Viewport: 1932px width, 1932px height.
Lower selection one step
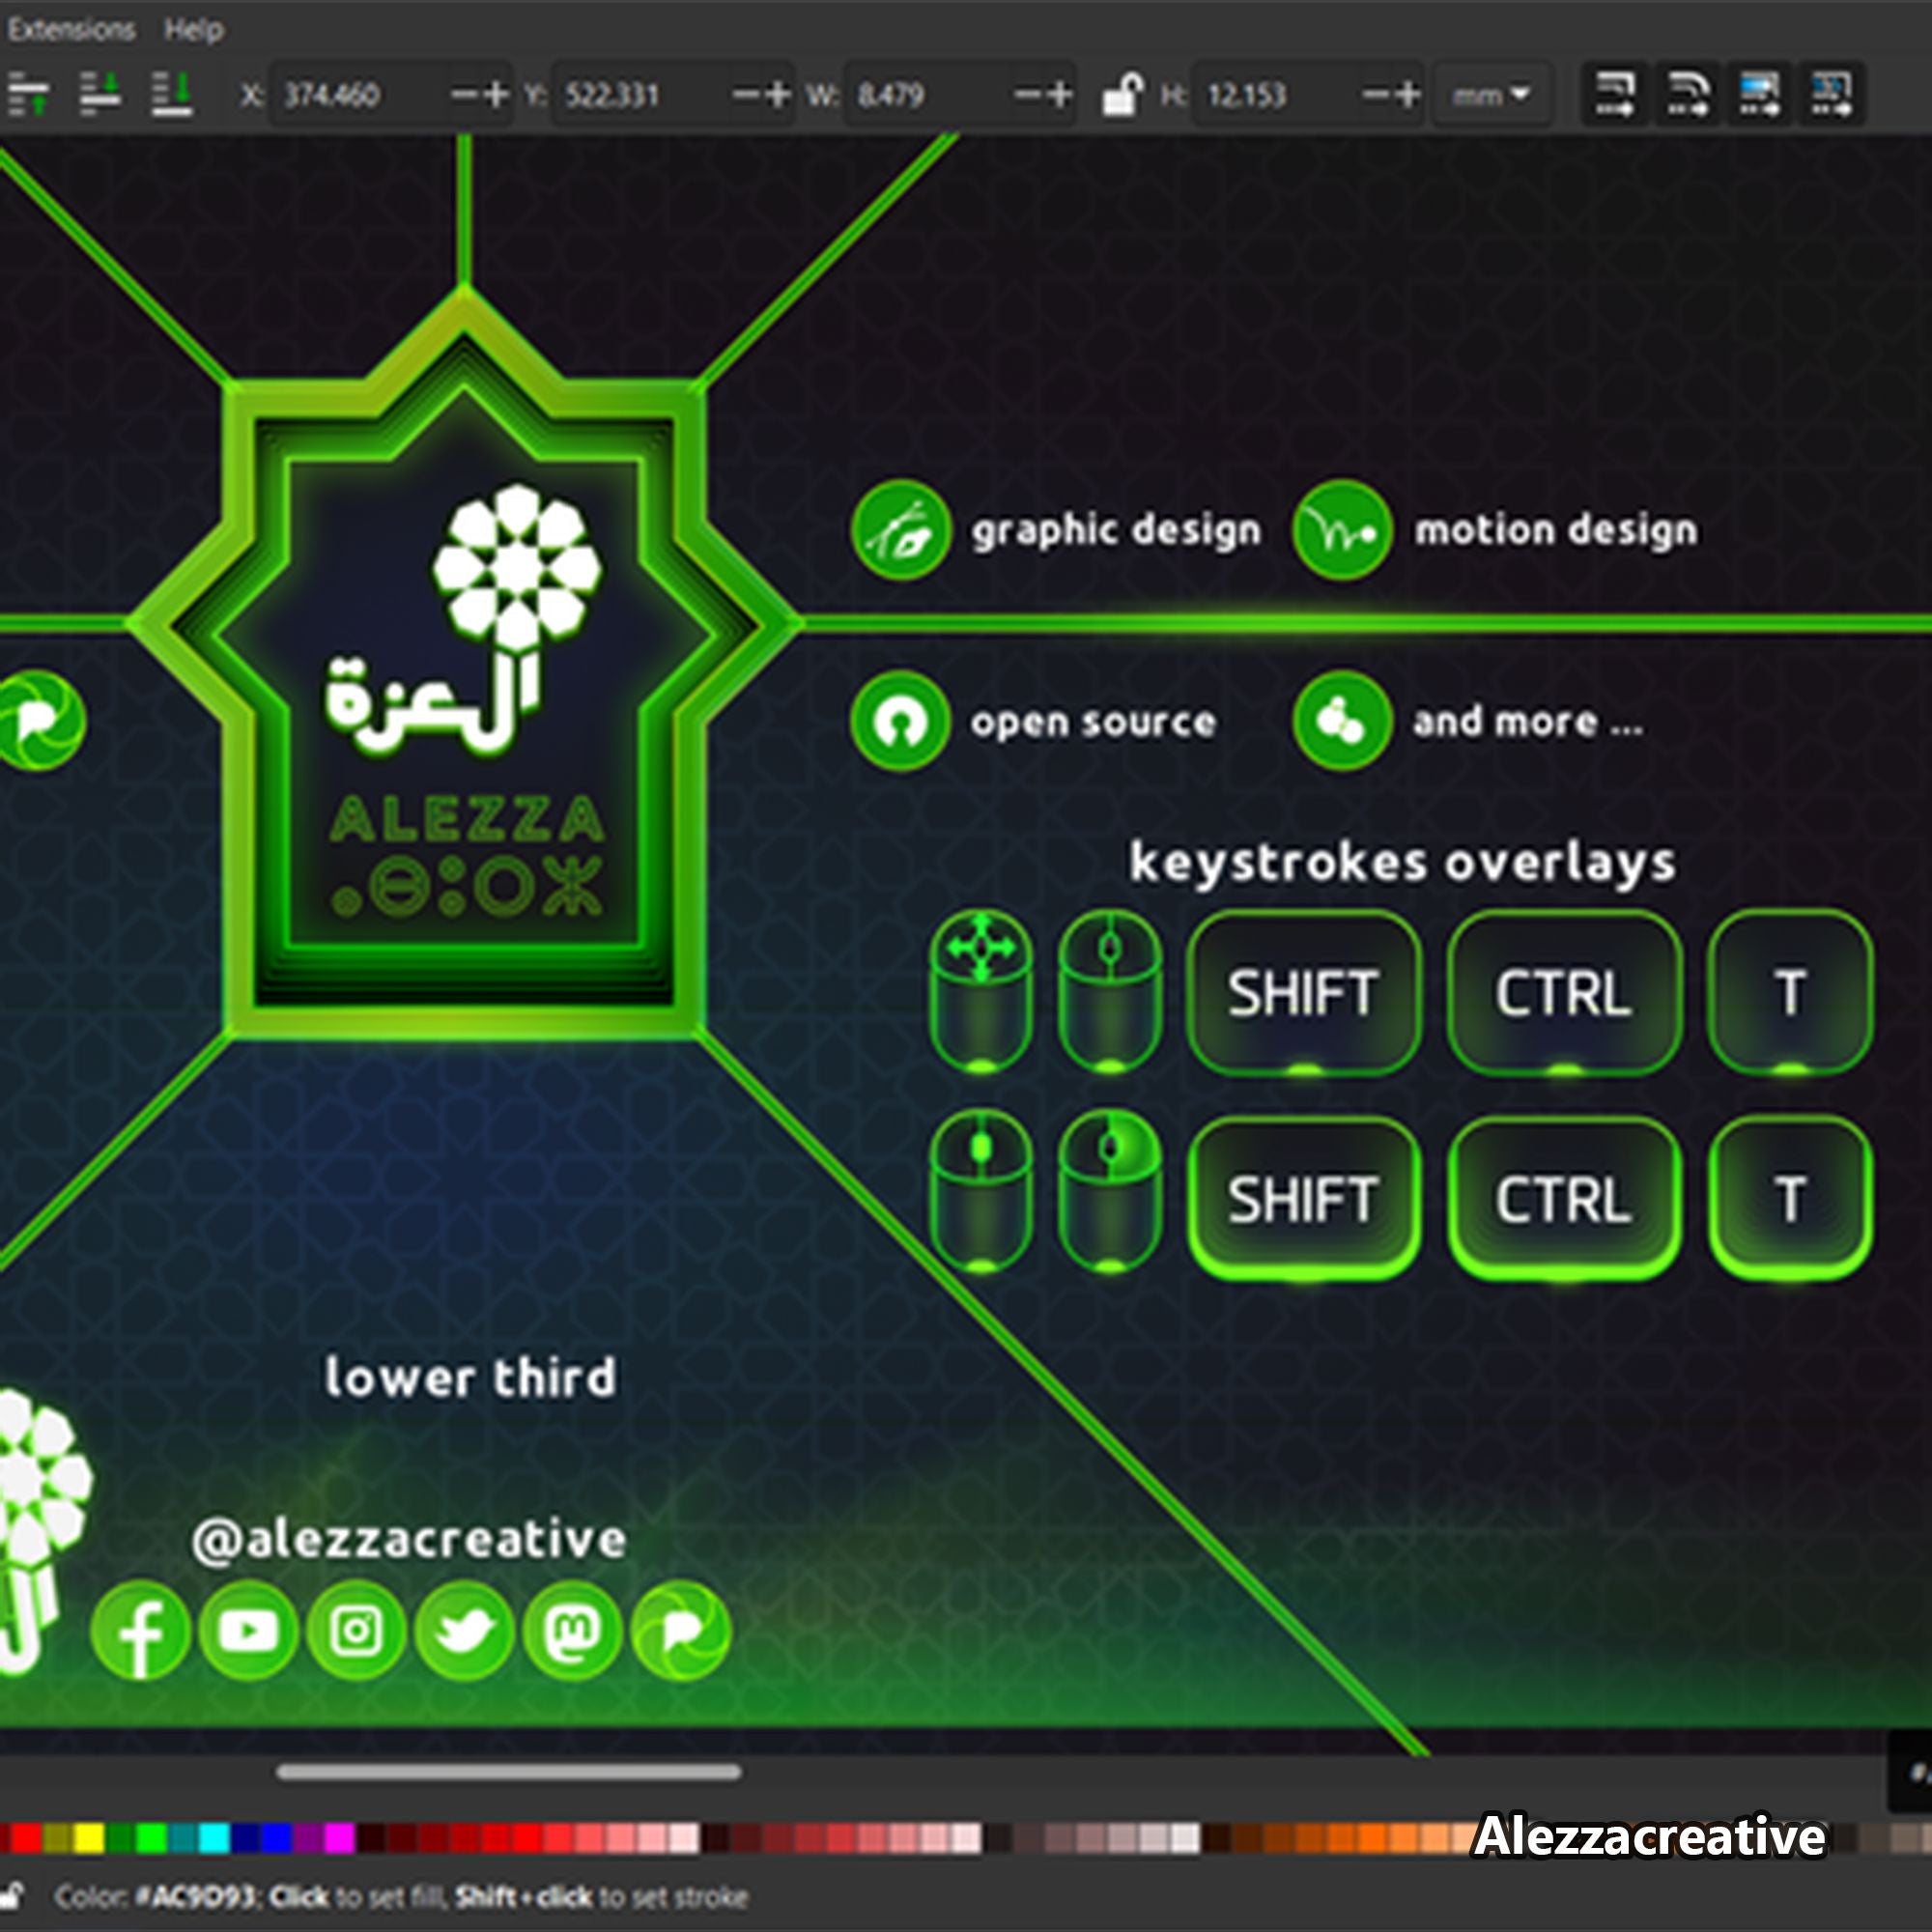coord(100,95)
